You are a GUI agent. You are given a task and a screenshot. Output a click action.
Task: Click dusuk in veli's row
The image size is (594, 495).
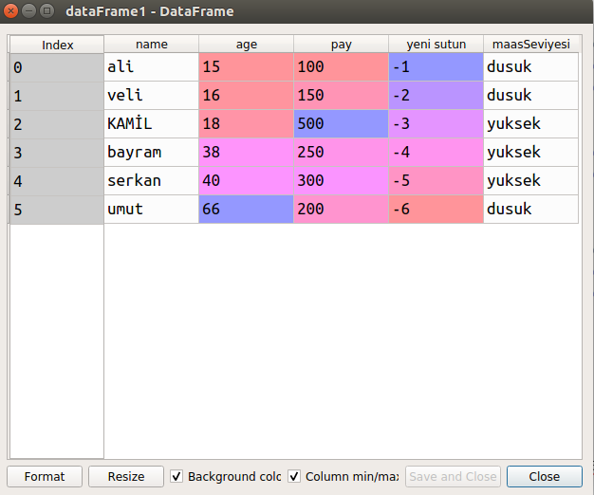tap(531, 96)
